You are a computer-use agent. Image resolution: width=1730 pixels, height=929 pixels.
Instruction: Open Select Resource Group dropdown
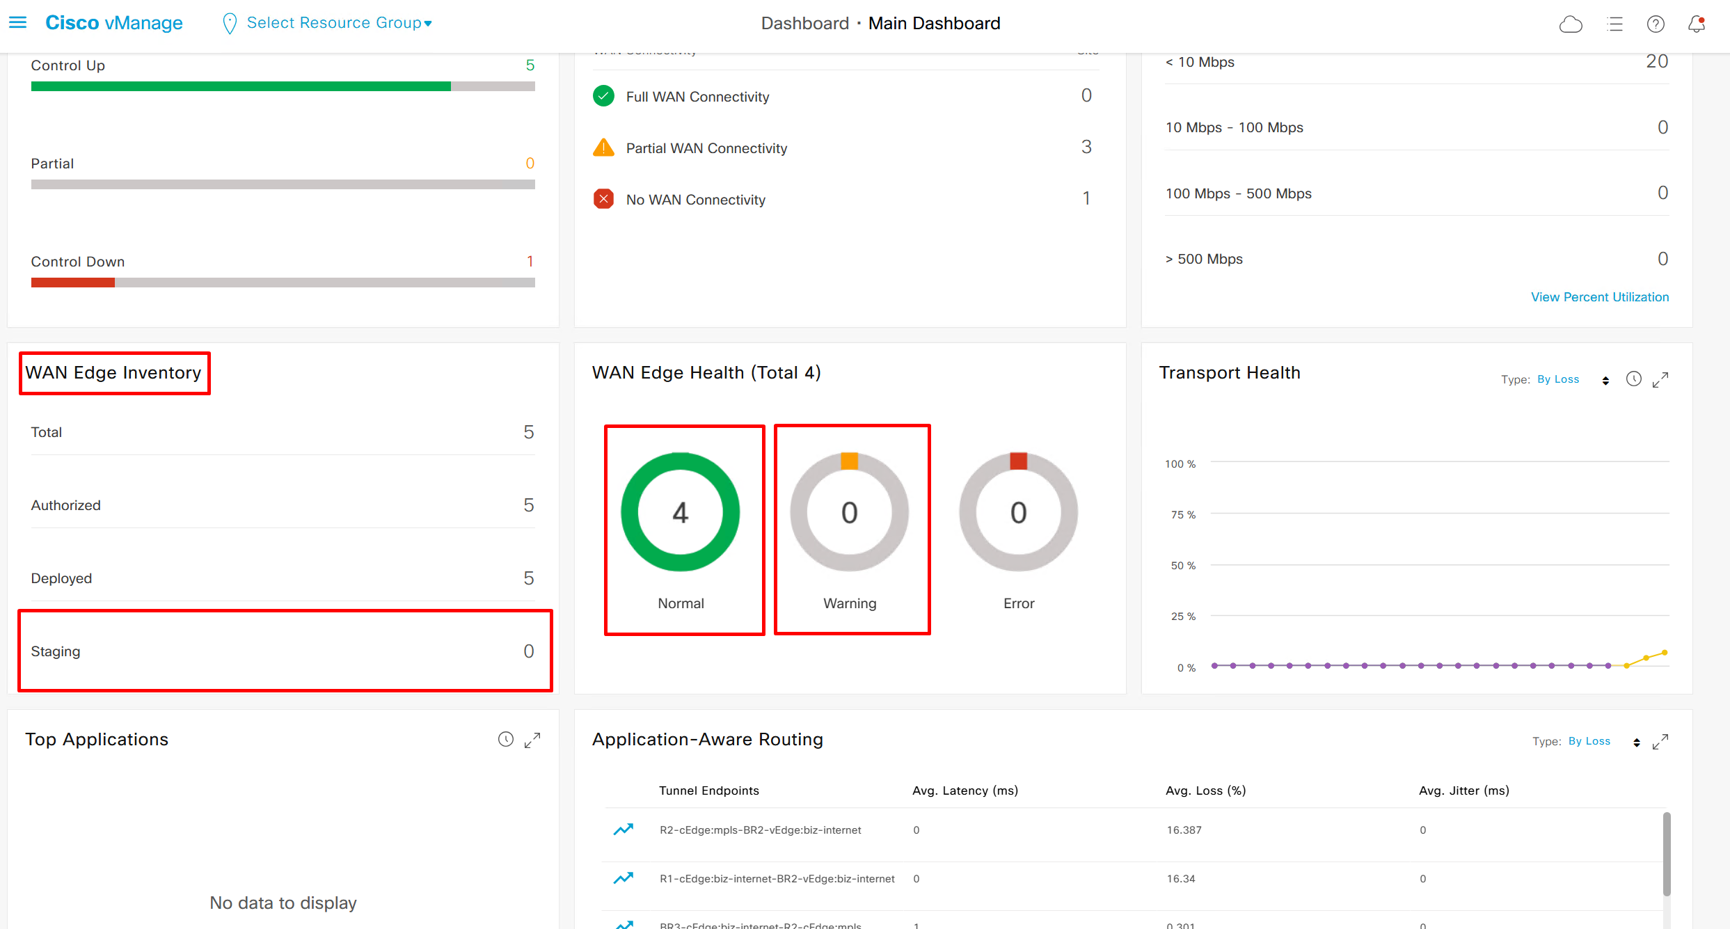point(339,23)
